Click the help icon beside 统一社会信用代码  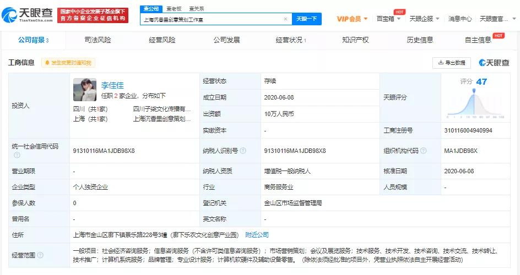17,155
